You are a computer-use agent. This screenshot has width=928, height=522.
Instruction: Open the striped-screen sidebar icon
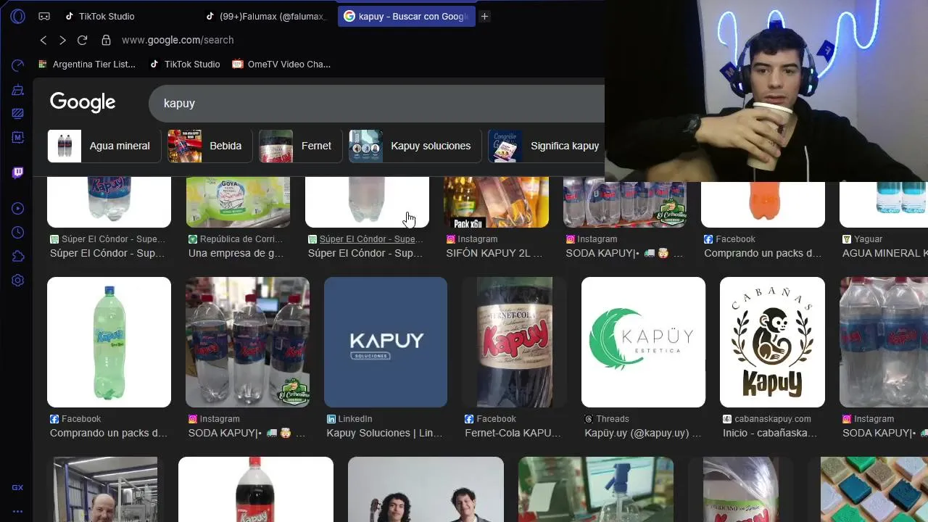point(17,114)
